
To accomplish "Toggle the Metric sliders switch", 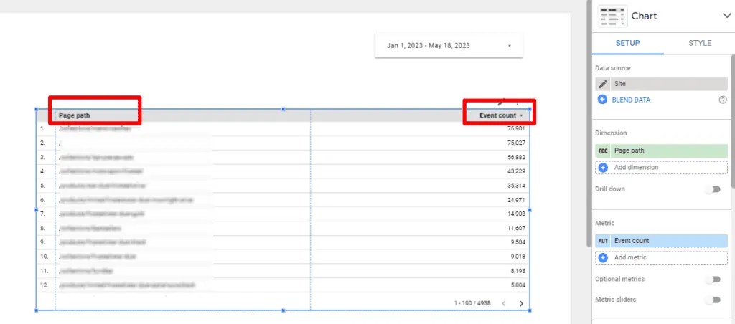I will coord(713,300).
